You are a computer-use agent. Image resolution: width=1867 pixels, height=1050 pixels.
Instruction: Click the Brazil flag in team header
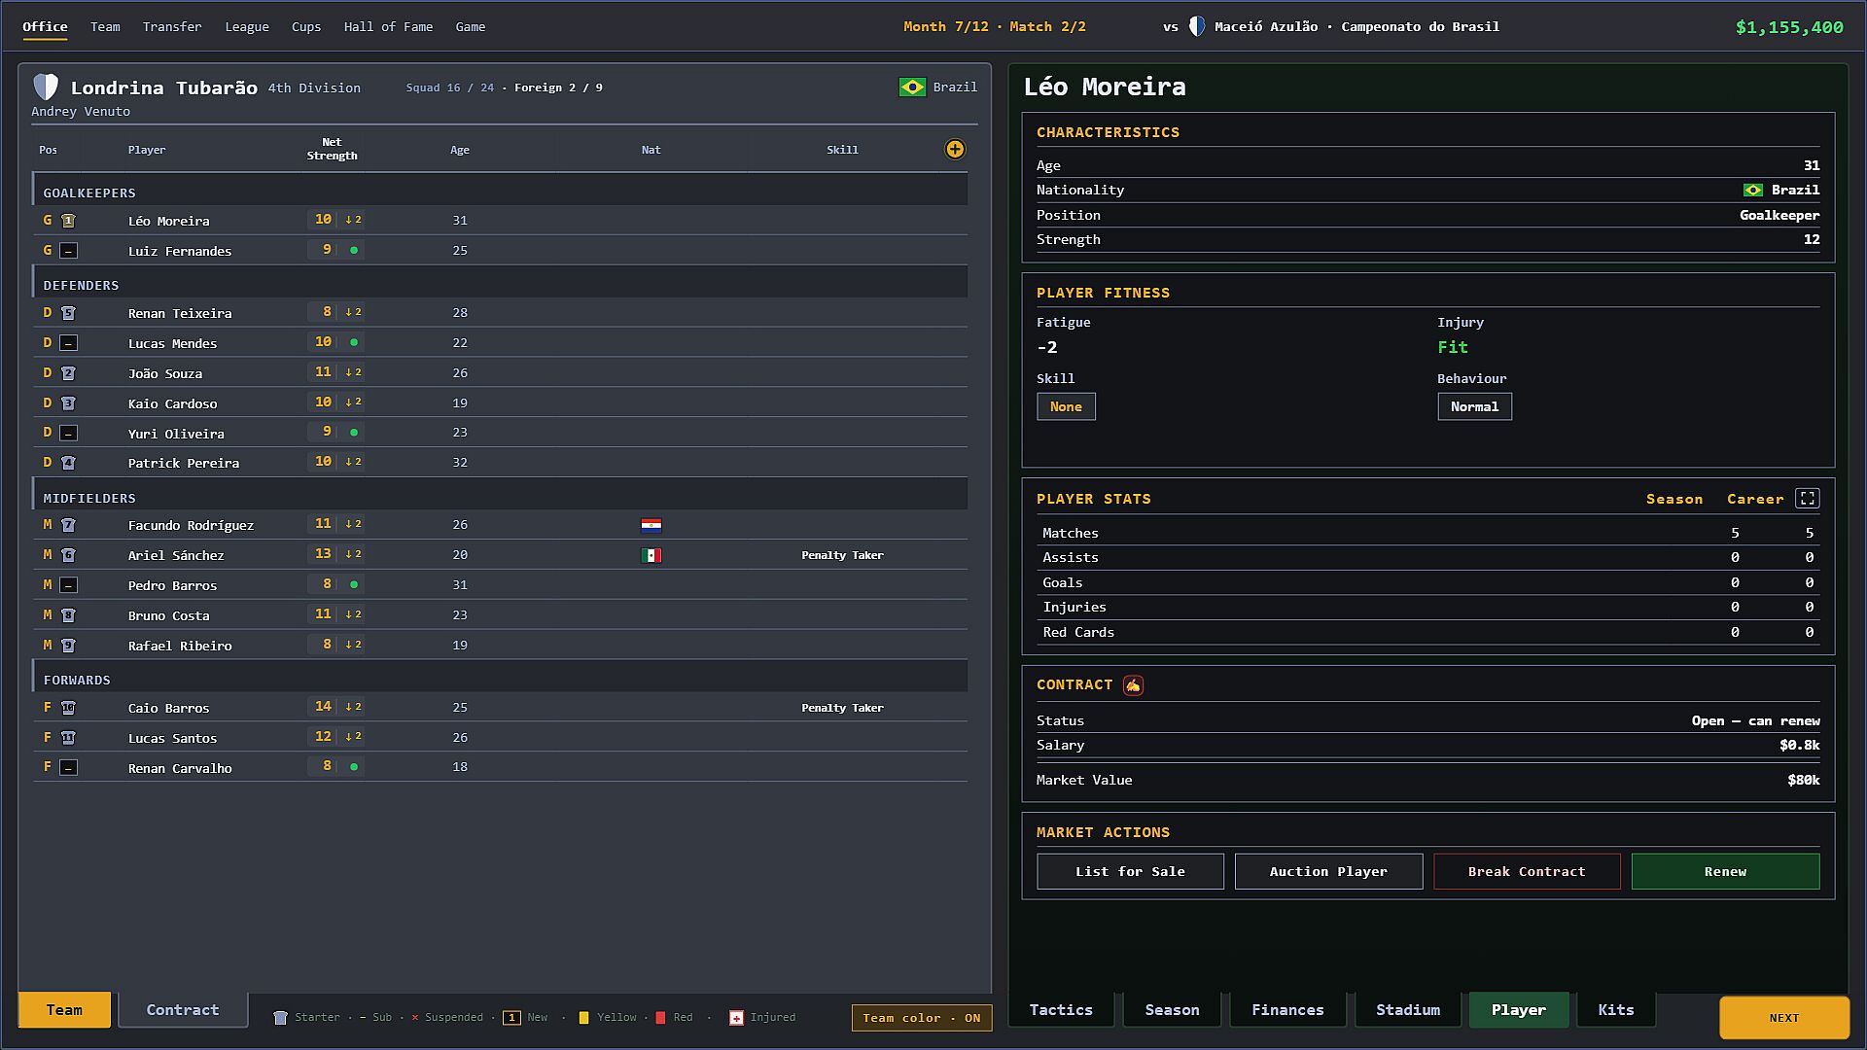coord(912,87)
